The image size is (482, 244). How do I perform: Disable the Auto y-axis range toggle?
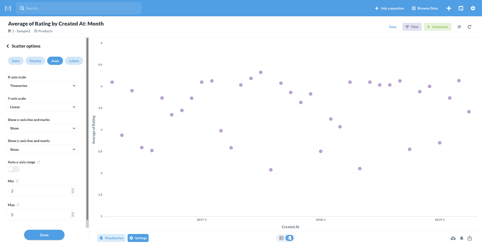[x=14, y=169]
